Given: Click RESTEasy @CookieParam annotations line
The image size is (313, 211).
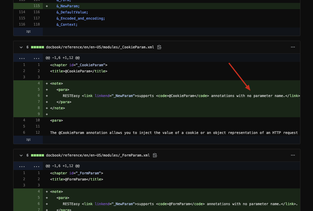Looking at the screenshot, I should pyautogui.click(x=181, y=96).
